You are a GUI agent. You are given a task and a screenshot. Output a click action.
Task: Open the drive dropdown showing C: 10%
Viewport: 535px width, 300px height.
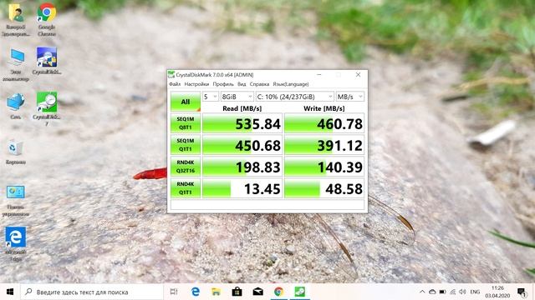tap(295, 97)
